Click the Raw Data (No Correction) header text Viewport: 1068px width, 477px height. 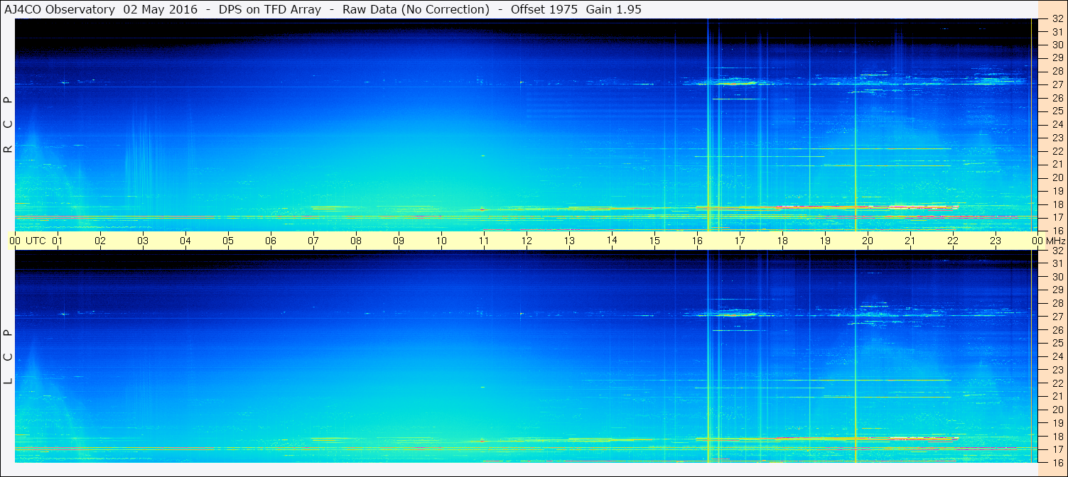tap(416, 9)
